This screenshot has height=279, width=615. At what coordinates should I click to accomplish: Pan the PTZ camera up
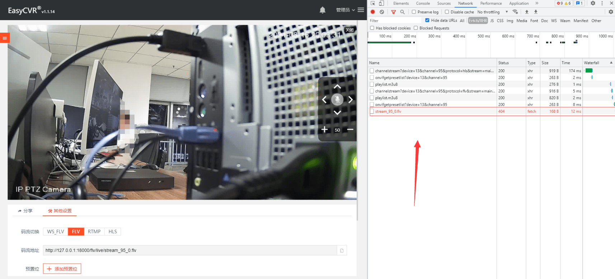pos(337,87)
